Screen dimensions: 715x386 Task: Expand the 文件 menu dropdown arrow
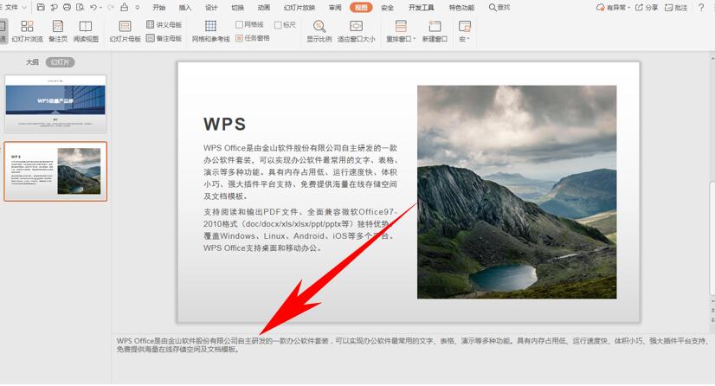coord(24,8)
